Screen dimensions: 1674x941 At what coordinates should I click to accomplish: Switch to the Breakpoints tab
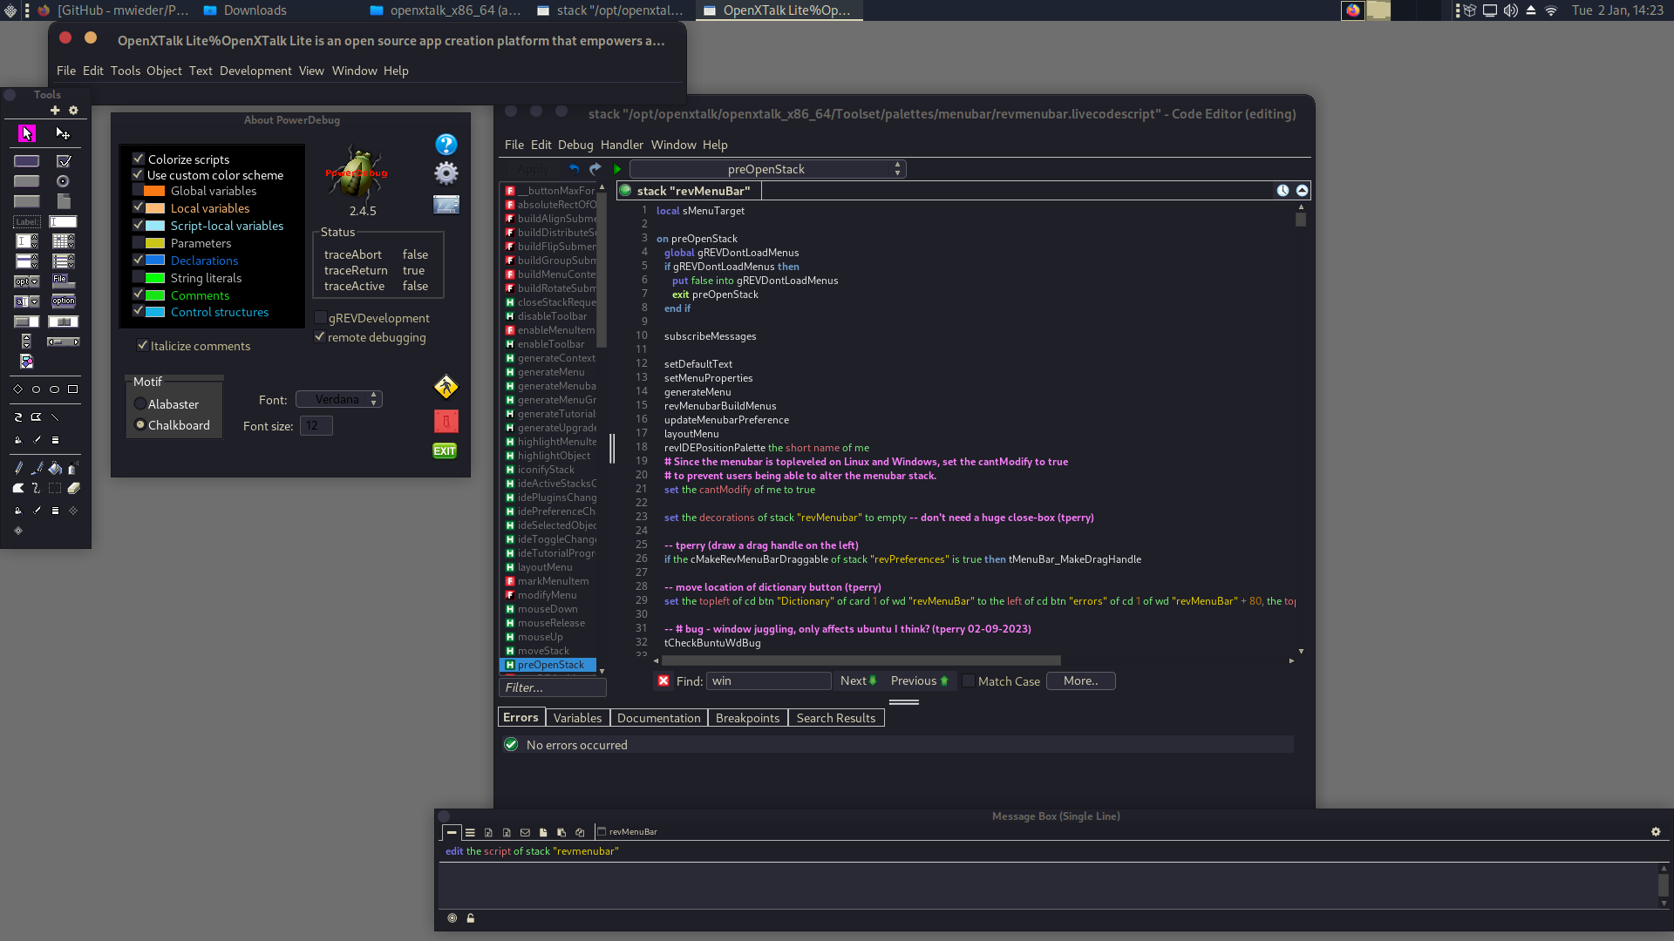[747, 718]
